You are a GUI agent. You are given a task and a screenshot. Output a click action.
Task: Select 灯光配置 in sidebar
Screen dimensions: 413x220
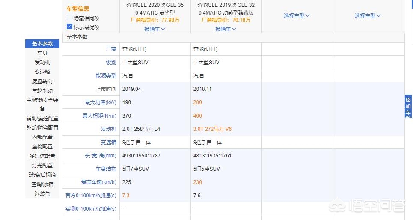click(x=42, y=166)
